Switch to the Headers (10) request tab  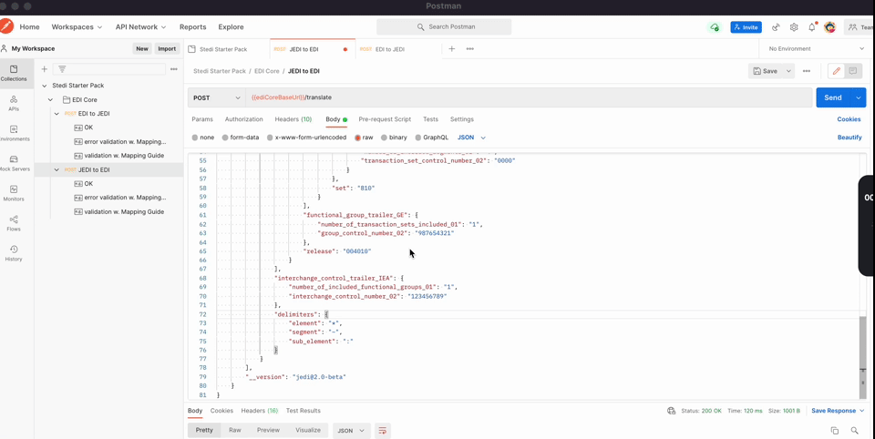(293, 119)
